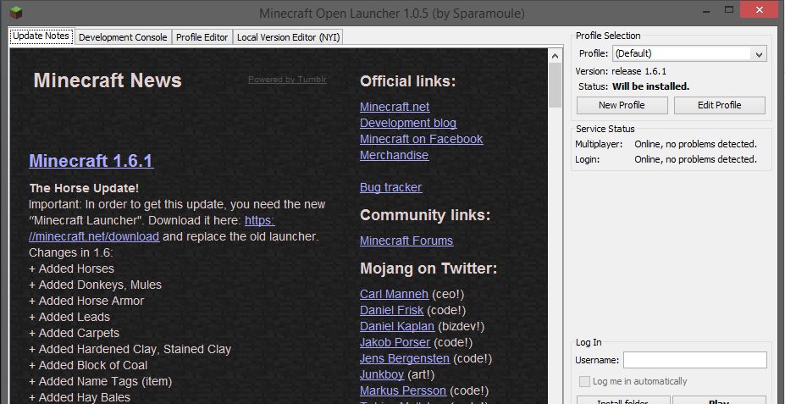Click the news panel scrollbar up arrow
This screenshot has height=404, width=785.
point(556,54)
